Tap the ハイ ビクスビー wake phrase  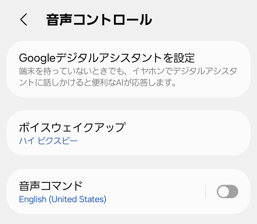click(48, 141)
